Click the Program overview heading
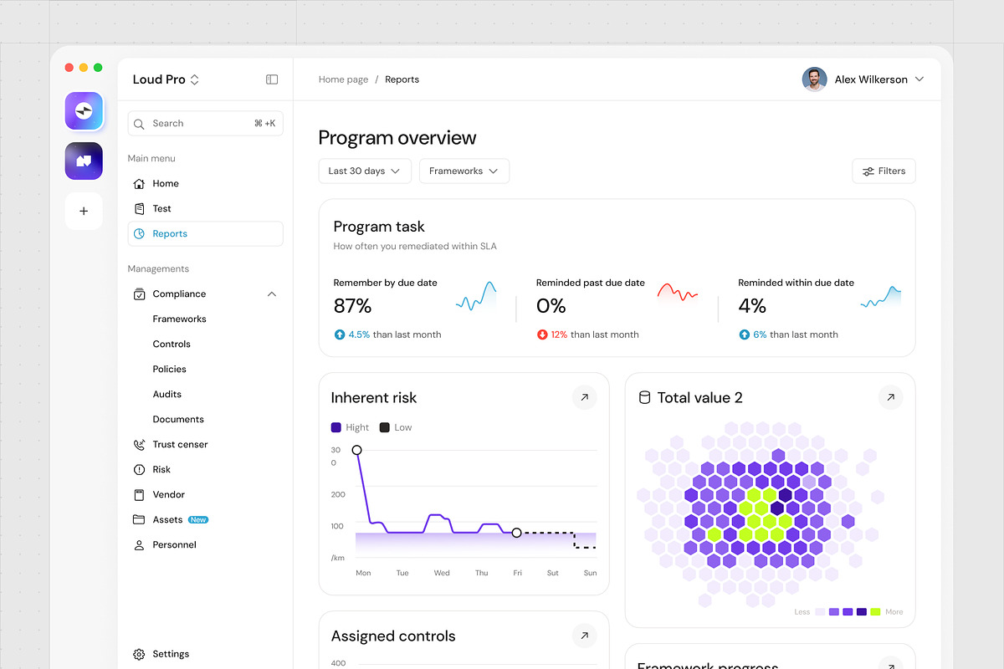The width and height of the screenshot is (1004, 669). [397, 138]
